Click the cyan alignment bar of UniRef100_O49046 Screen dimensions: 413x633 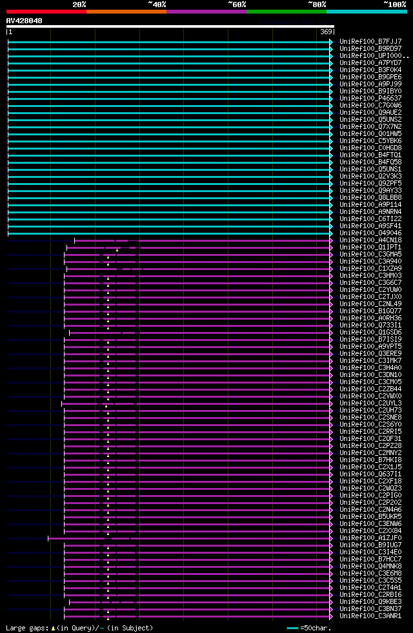click(x=169, y=233)
